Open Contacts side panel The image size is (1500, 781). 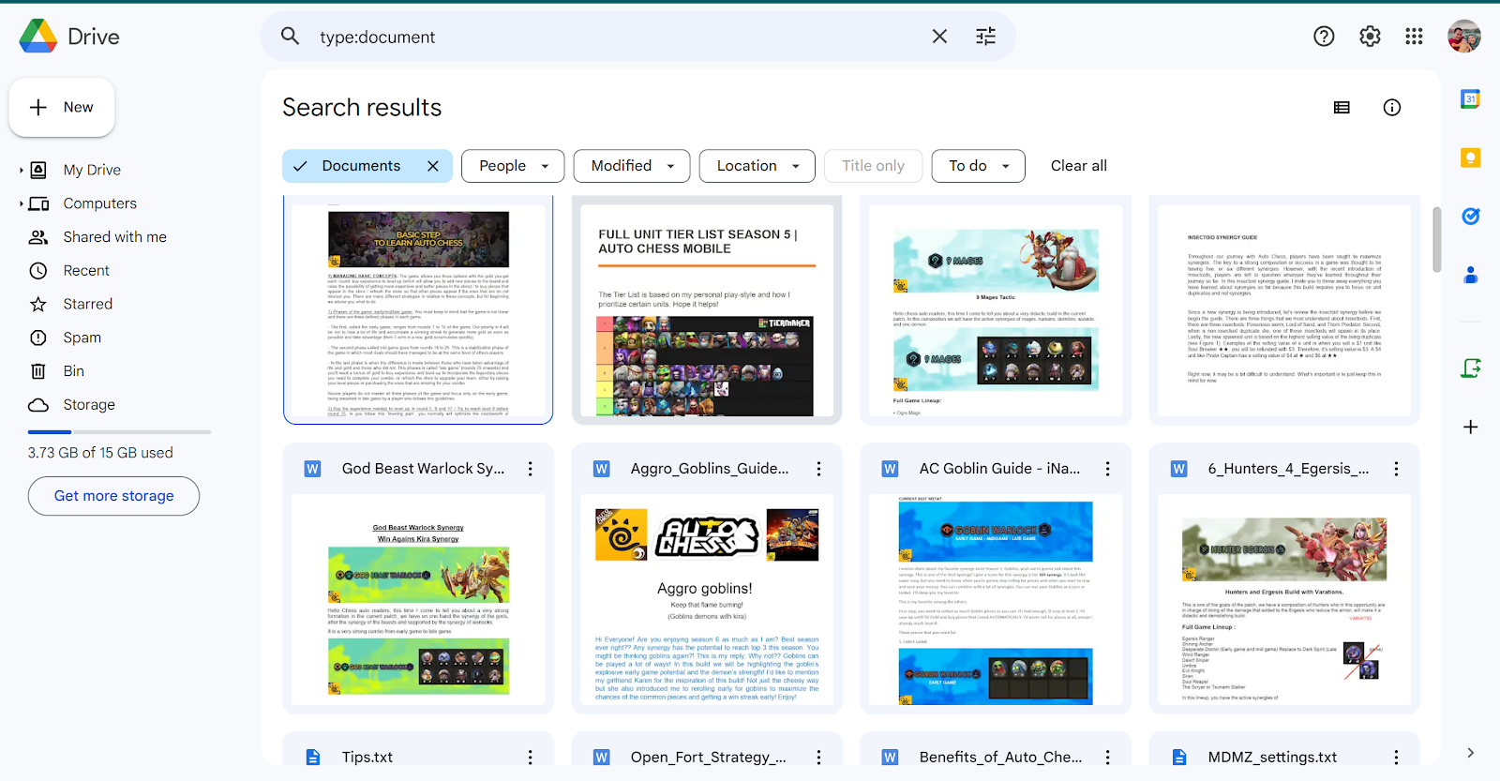point(1470,275)
